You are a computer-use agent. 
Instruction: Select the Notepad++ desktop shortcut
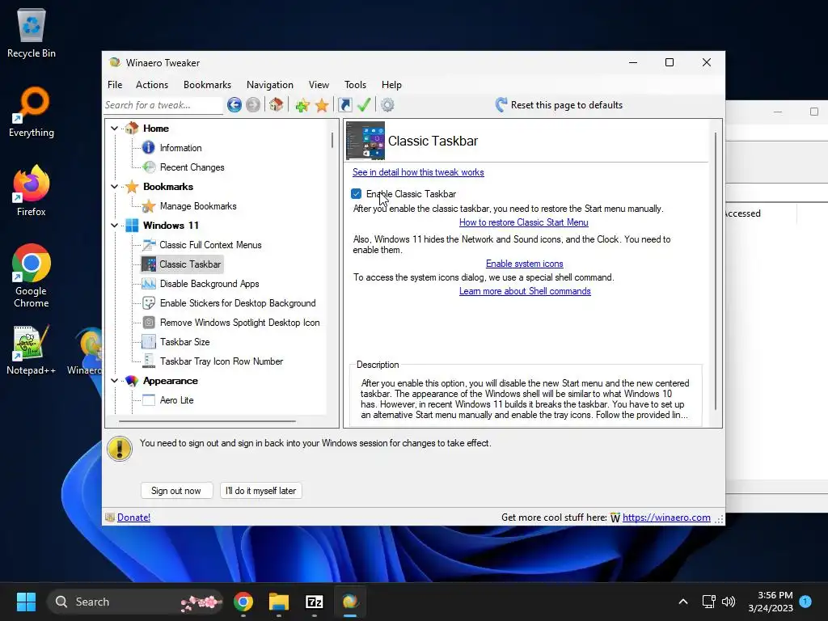32,349
